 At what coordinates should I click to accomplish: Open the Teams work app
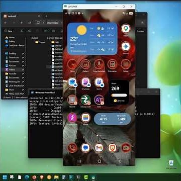pyautogui.click(x=99, y=82)
